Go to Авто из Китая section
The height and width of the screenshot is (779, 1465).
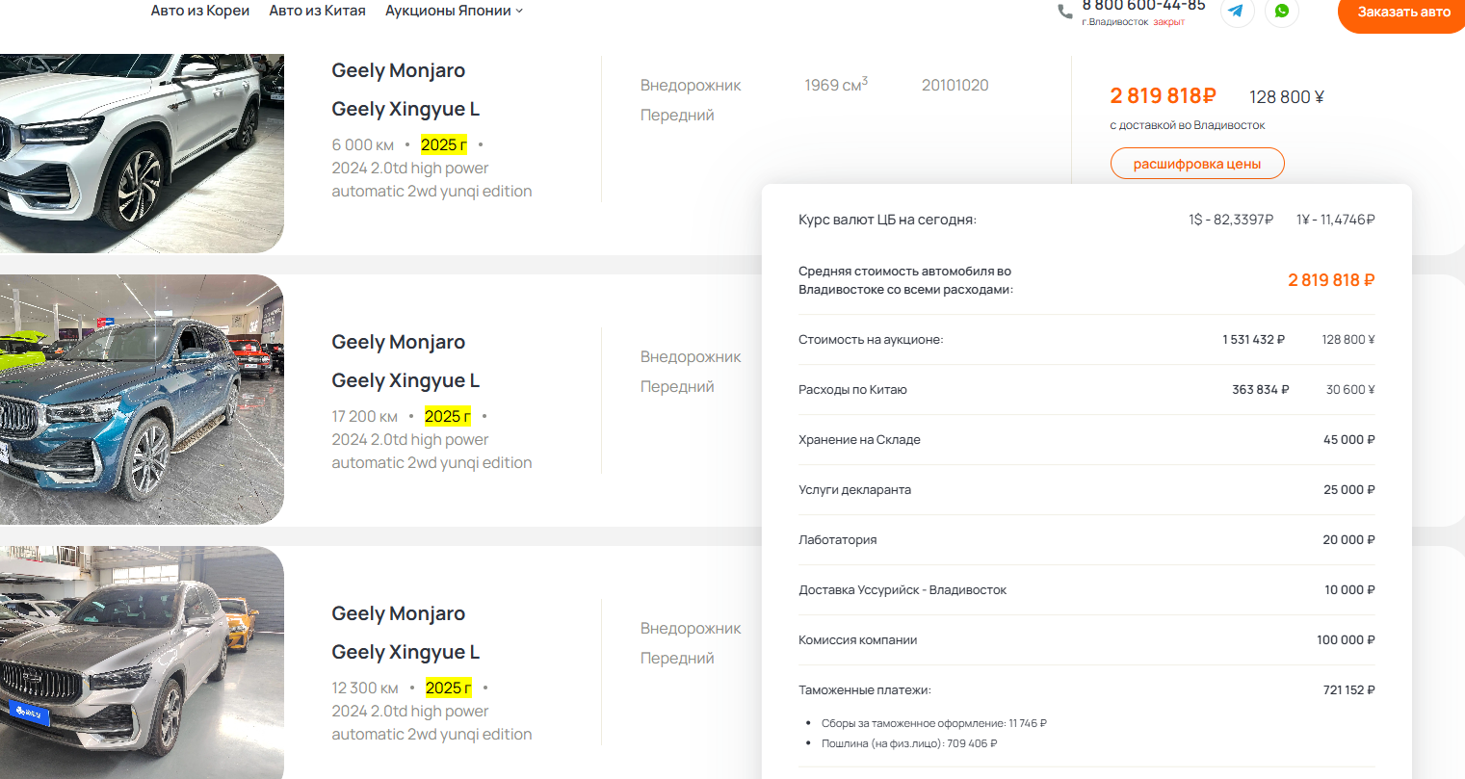(317, 11)
